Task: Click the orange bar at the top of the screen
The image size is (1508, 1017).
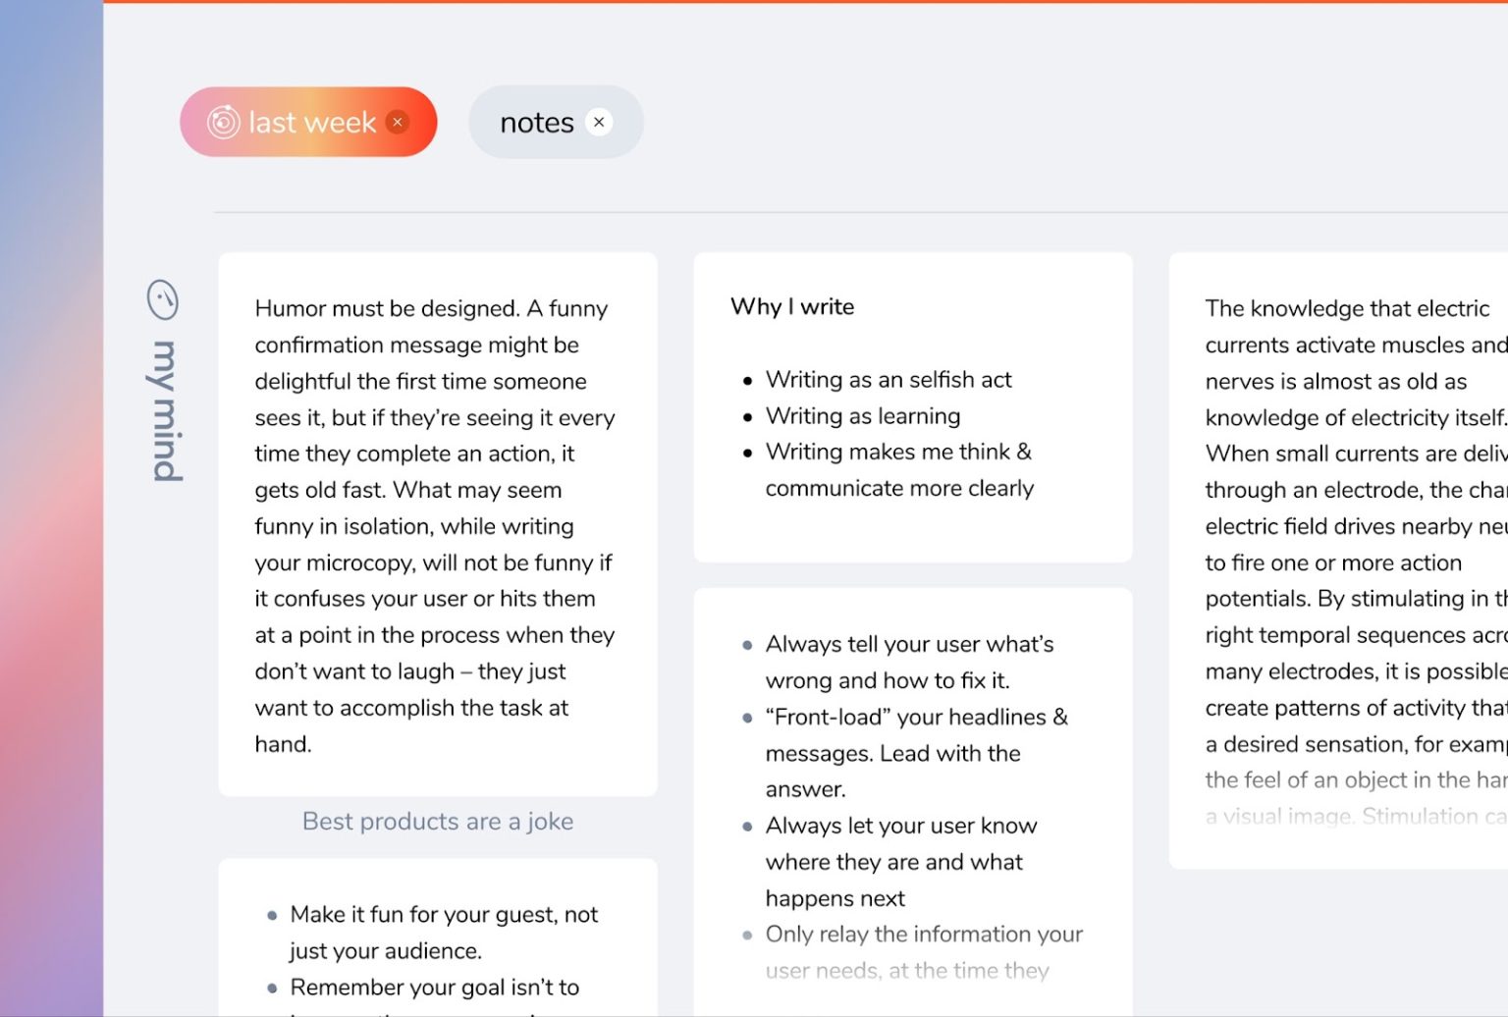Action: tap(785, 4)
